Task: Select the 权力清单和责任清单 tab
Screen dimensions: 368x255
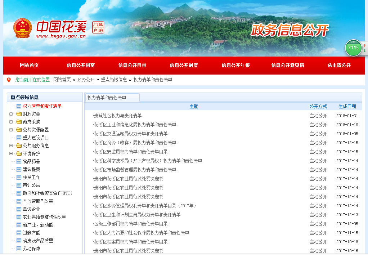Action: point(107,98)
